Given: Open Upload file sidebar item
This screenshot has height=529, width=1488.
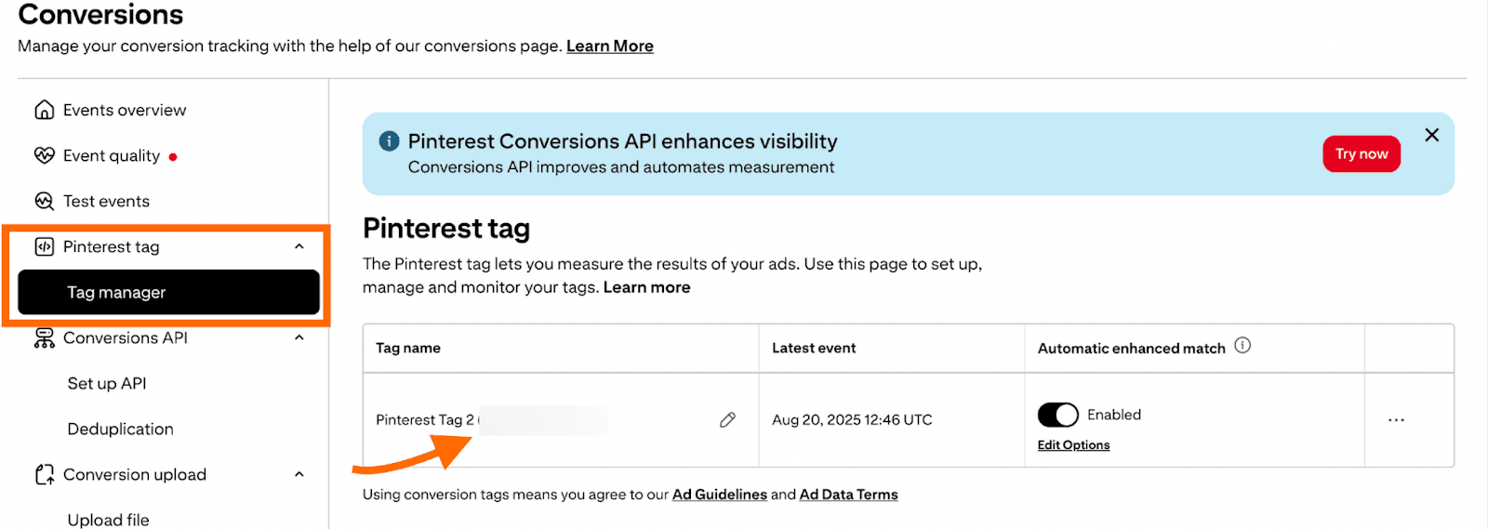Looking at the screenshot, I should click(x=108, y=519).
